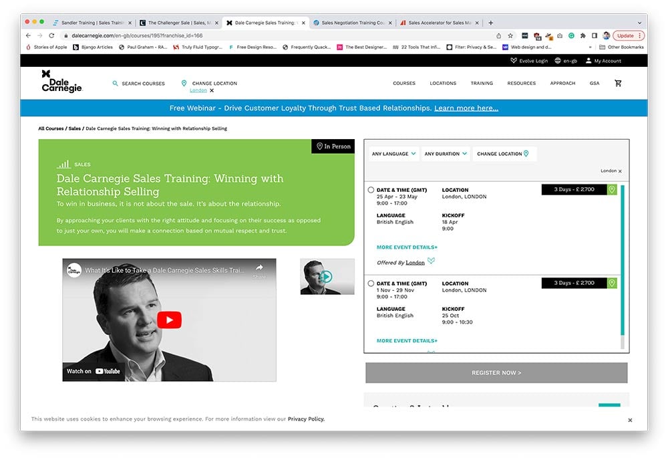The height and width of the screenshot is (458, 668).
Task: Click 3 Days - £2700 for November event
Action: tap(574, 283)
